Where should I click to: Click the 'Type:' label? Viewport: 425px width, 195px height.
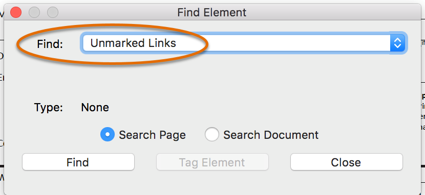49,108
